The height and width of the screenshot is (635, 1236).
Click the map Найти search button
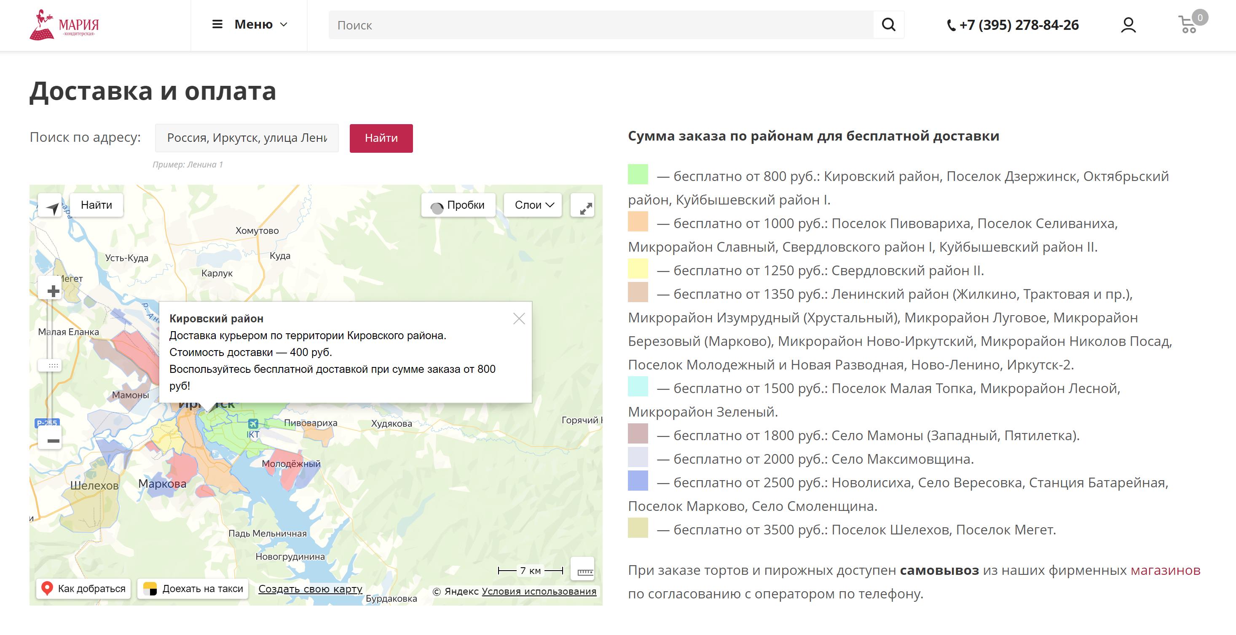point(97,205)
